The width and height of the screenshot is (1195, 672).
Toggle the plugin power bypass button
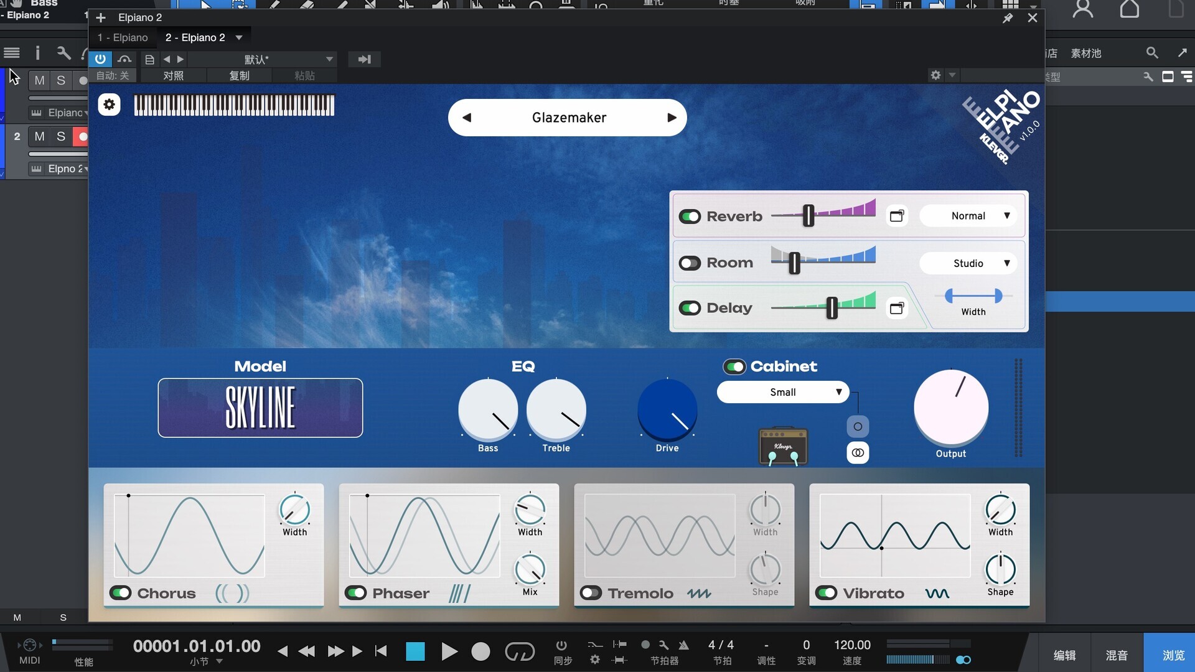tap(100, 59)
